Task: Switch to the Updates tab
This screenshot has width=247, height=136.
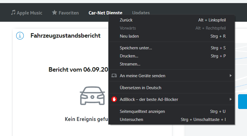Action: point(141,13)
